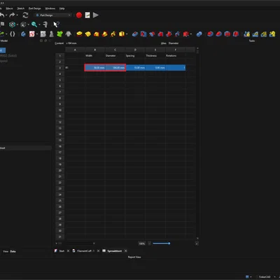280x280 pixels.
Task: Open the Windows menu
Action: 50,8
